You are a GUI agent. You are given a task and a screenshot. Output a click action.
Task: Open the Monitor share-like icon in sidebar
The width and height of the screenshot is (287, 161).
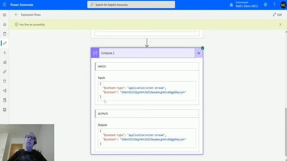point(4,91)
